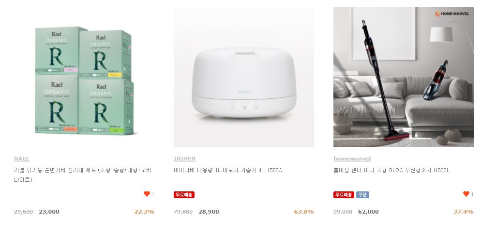Click the 62,000 sale price on Homemarvel
Screen dimensions: 481x229
tap(368, 212)
